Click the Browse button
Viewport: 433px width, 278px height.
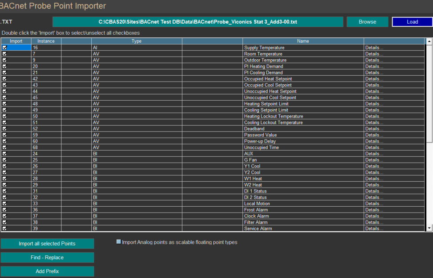[367, 22]
